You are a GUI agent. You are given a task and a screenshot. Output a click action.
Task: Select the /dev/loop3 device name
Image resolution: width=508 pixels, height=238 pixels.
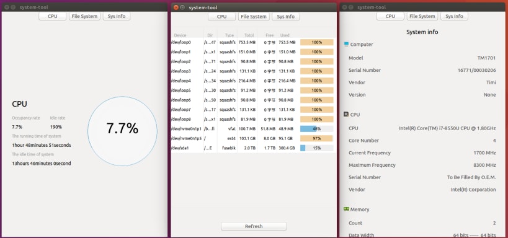(x=181, y=71)
